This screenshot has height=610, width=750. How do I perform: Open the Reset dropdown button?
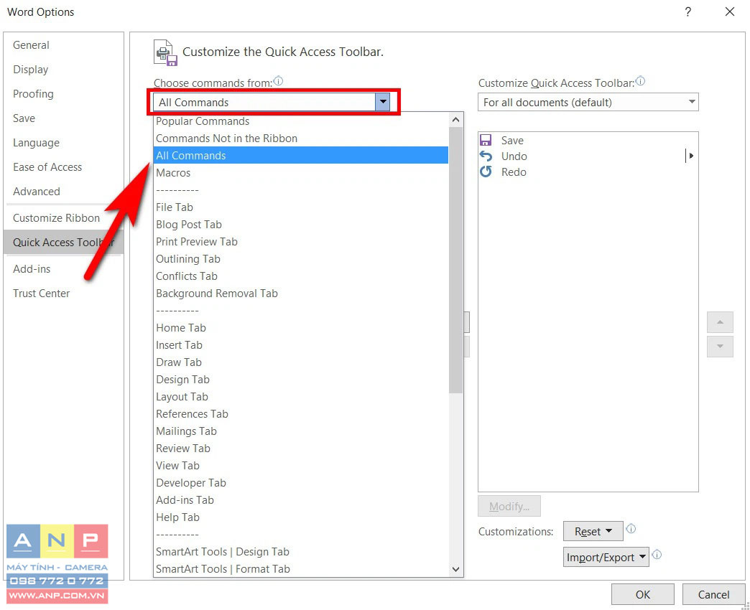pyautogui.click(x=593, y=531)
